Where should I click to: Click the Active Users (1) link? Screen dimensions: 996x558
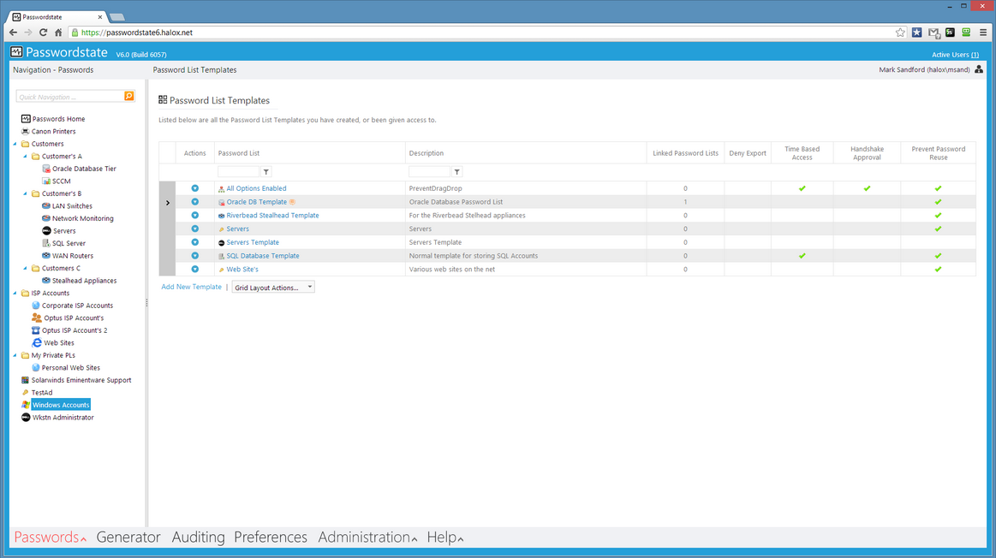pyautogui.click(x=955, y=55)
